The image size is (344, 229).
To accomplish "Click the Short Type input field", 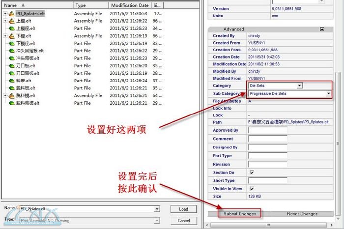I will (x=268, y=180).
